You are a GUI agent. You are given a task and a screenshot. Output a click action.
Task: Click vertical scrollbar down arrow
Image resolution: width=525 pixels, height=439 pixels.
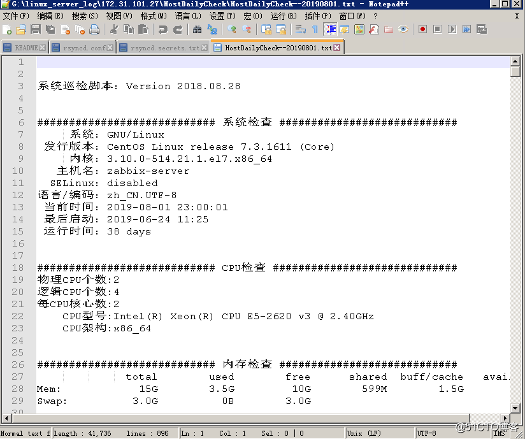(515, 408)
